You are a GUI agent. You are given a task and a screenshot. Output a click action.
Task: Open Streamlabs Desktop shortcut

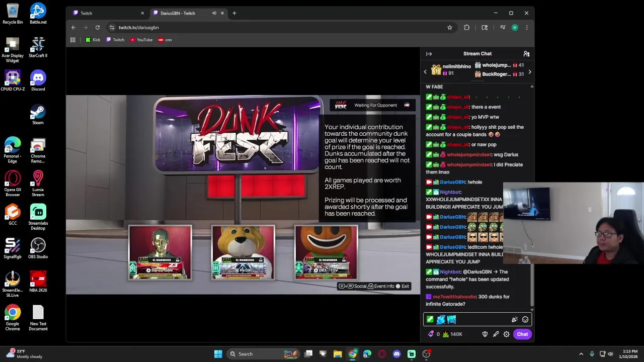[38, 217]
